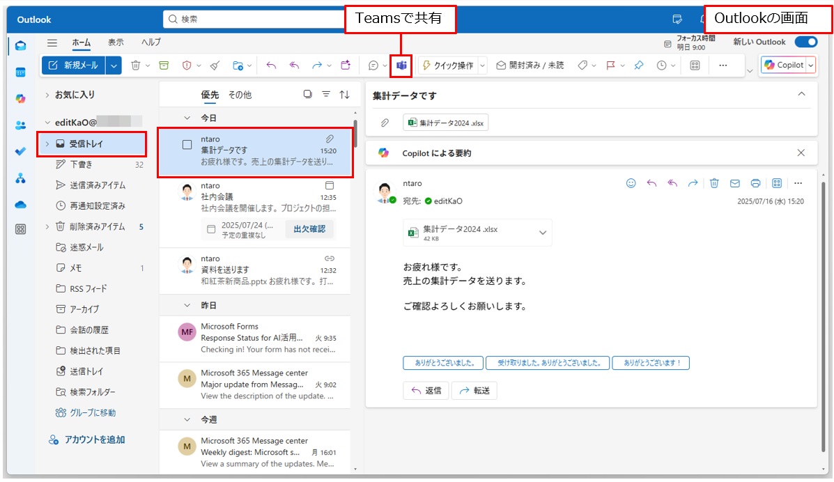Open Copilot from the left app rail

(19, 98)
